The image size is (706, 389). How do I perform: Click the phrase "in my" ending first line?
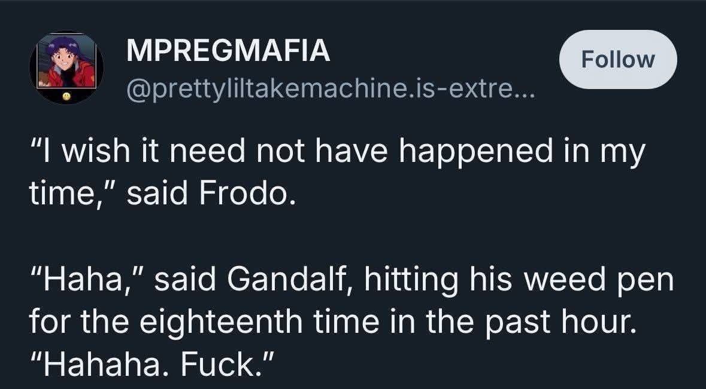[610, 153]
